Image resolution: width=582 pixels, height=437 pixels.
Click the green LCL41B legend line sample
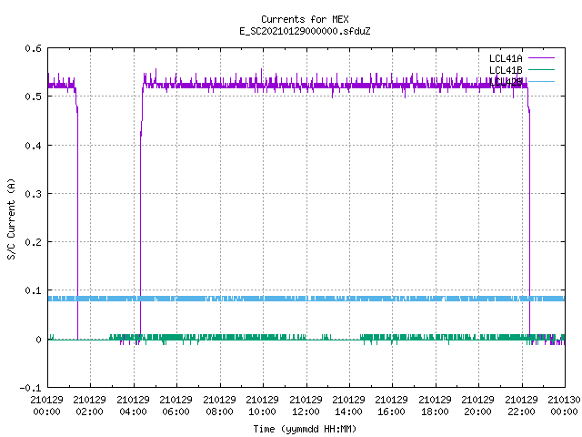tap(541, 69)
